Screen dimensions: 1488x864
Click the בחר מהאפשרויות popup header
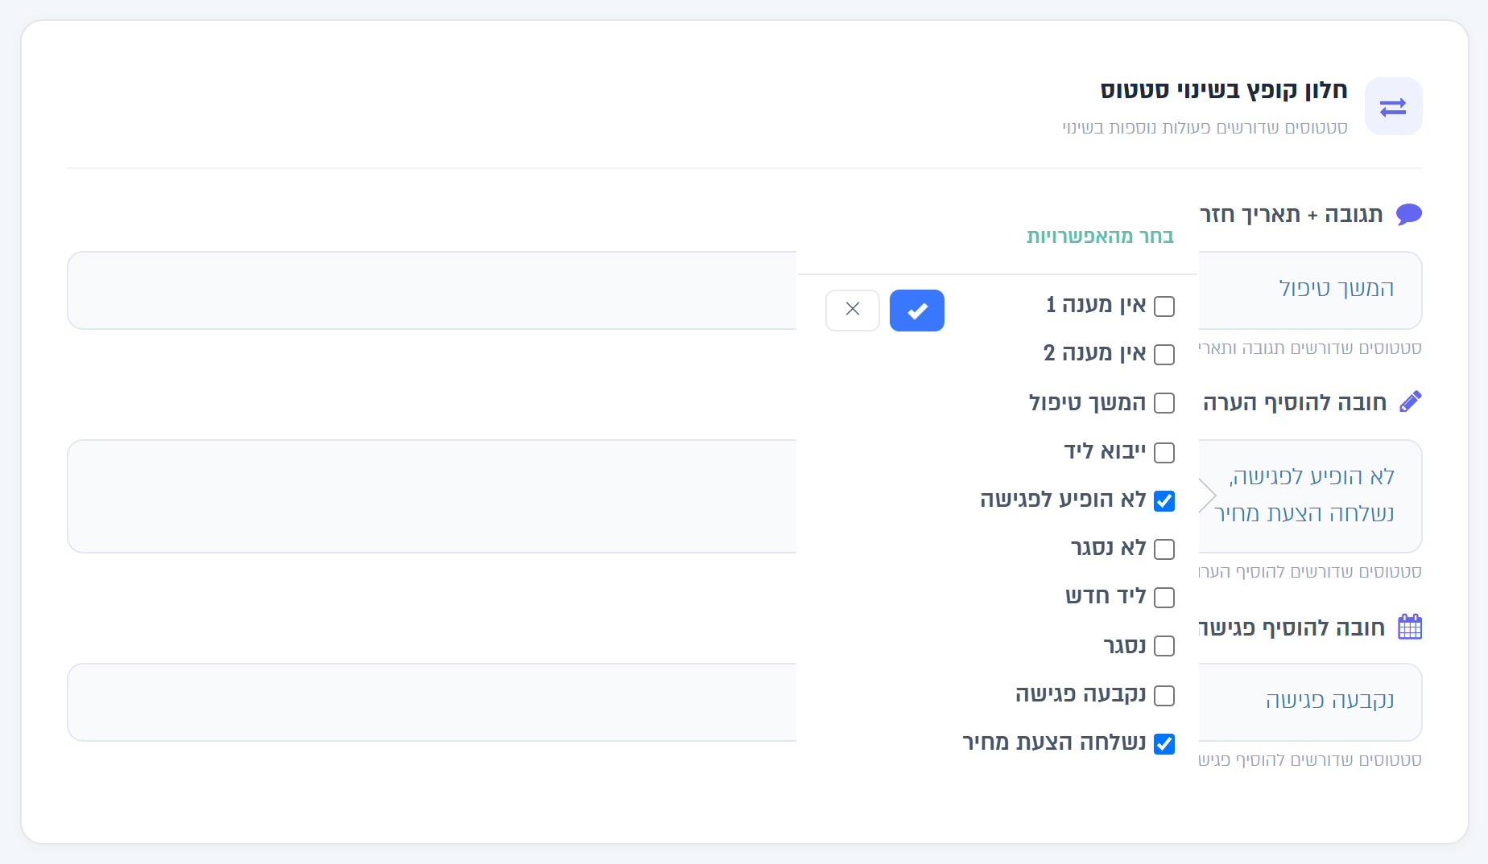(x=1100, y=237)
